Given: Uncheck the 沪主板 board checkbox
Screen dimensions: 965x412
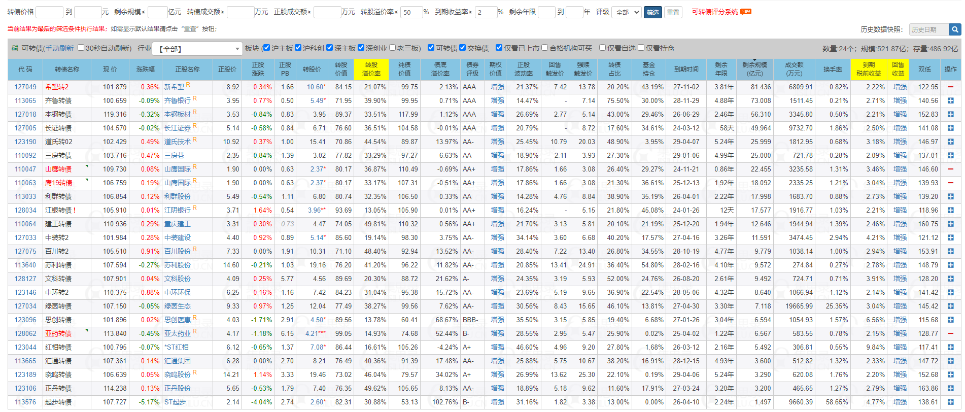Looking at the screenshot, I should [x=266, y=48].
